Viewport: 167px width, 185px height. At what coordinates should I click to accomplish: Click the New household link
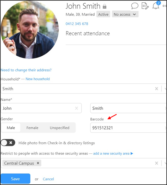coord(38,79)
